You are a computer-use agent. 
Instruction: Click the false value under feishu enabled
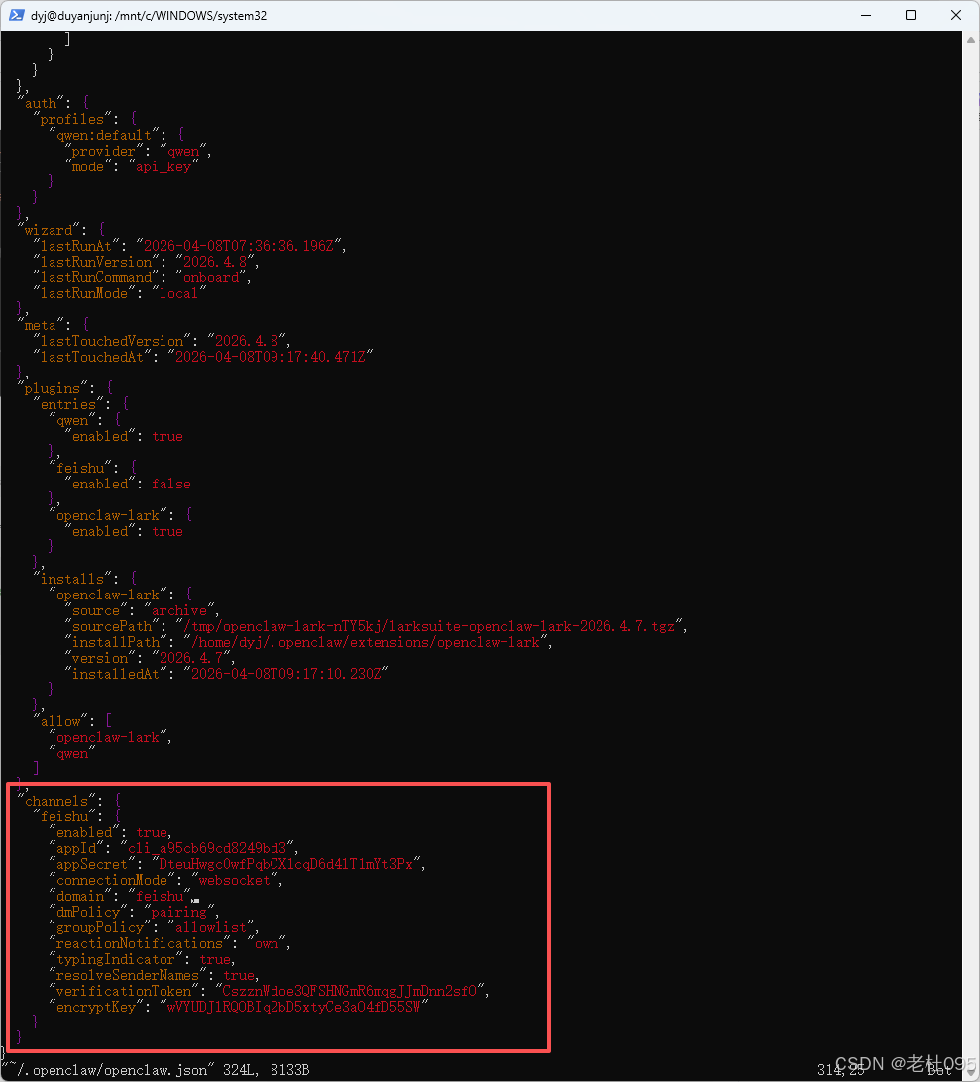coord(171,485)
